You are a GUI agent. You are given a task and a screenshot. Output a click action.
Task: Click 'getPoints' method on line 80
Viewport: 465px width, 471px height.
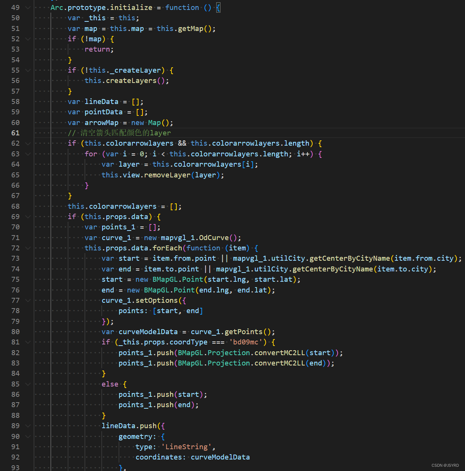point(243,332)
